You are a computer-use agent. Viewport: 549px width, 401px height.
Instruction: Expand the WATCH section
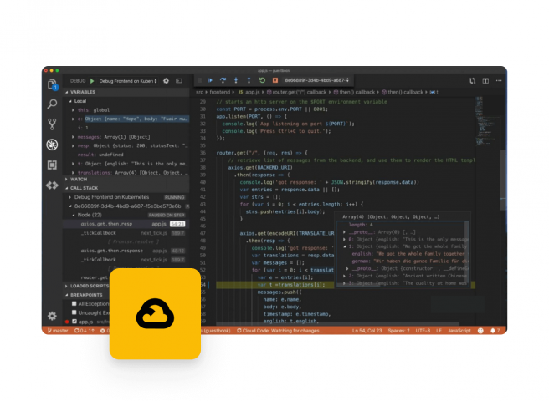click(79, 179)
